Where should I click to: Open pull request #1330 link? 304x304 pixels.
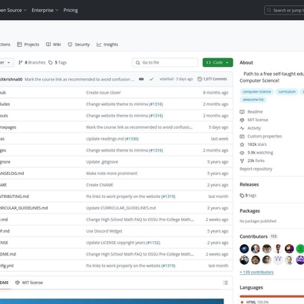[132, 139]
